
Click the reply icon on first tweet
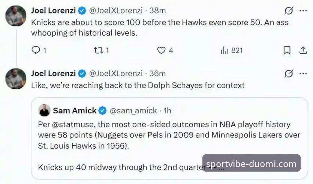36,50
